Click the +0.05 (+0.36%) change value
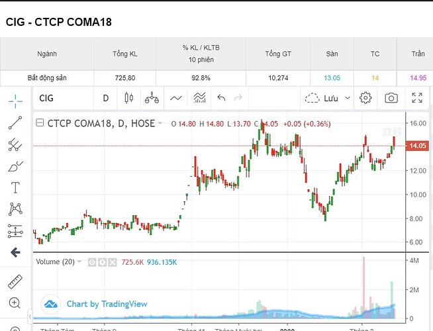The height and width of the screenshot is (331, 433). pyautogui.click(x=307, y=124)
